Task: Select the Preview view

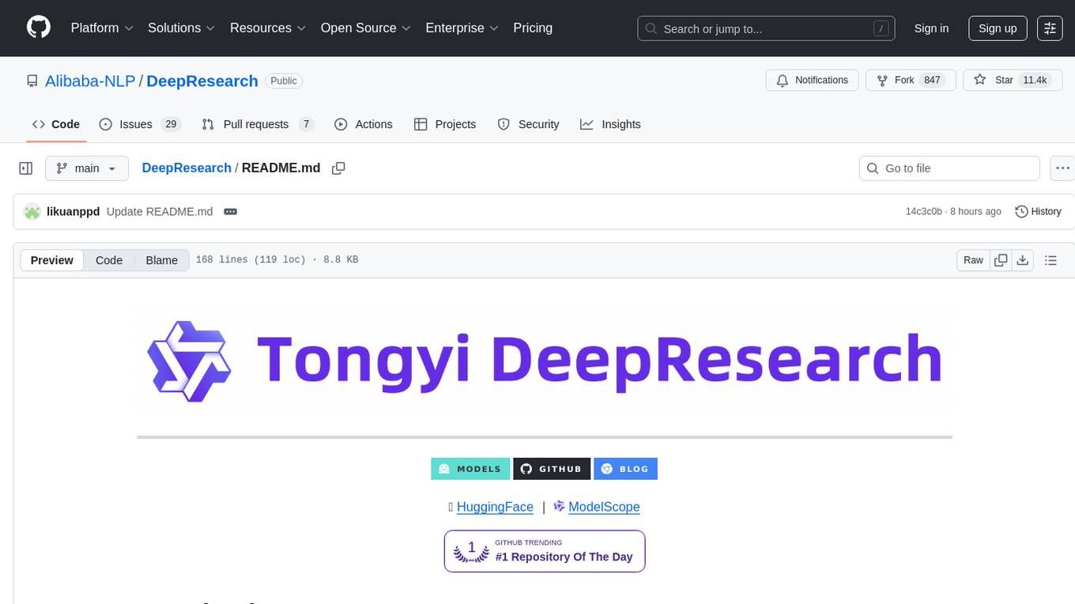Action: pyautogui.click(x=52, y=260)
